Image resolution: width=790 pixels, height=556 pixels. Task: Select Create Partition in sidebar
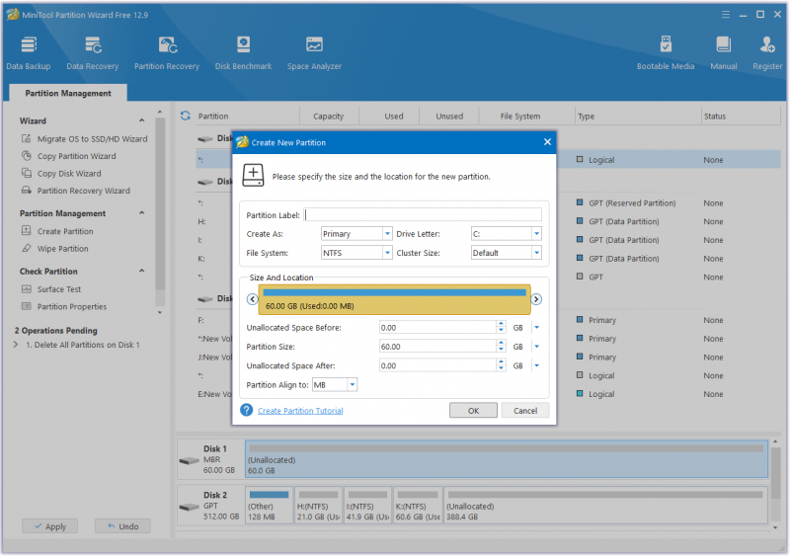point(57,231)
